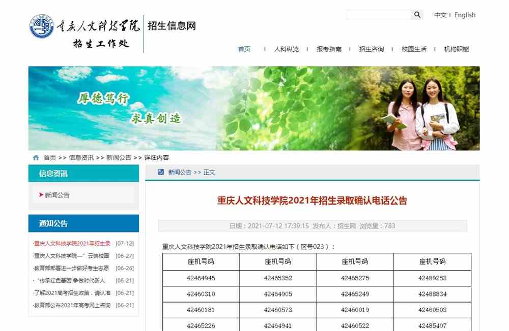Open notice 教育部公布2021年高考网上咨询

click(72, 305)
